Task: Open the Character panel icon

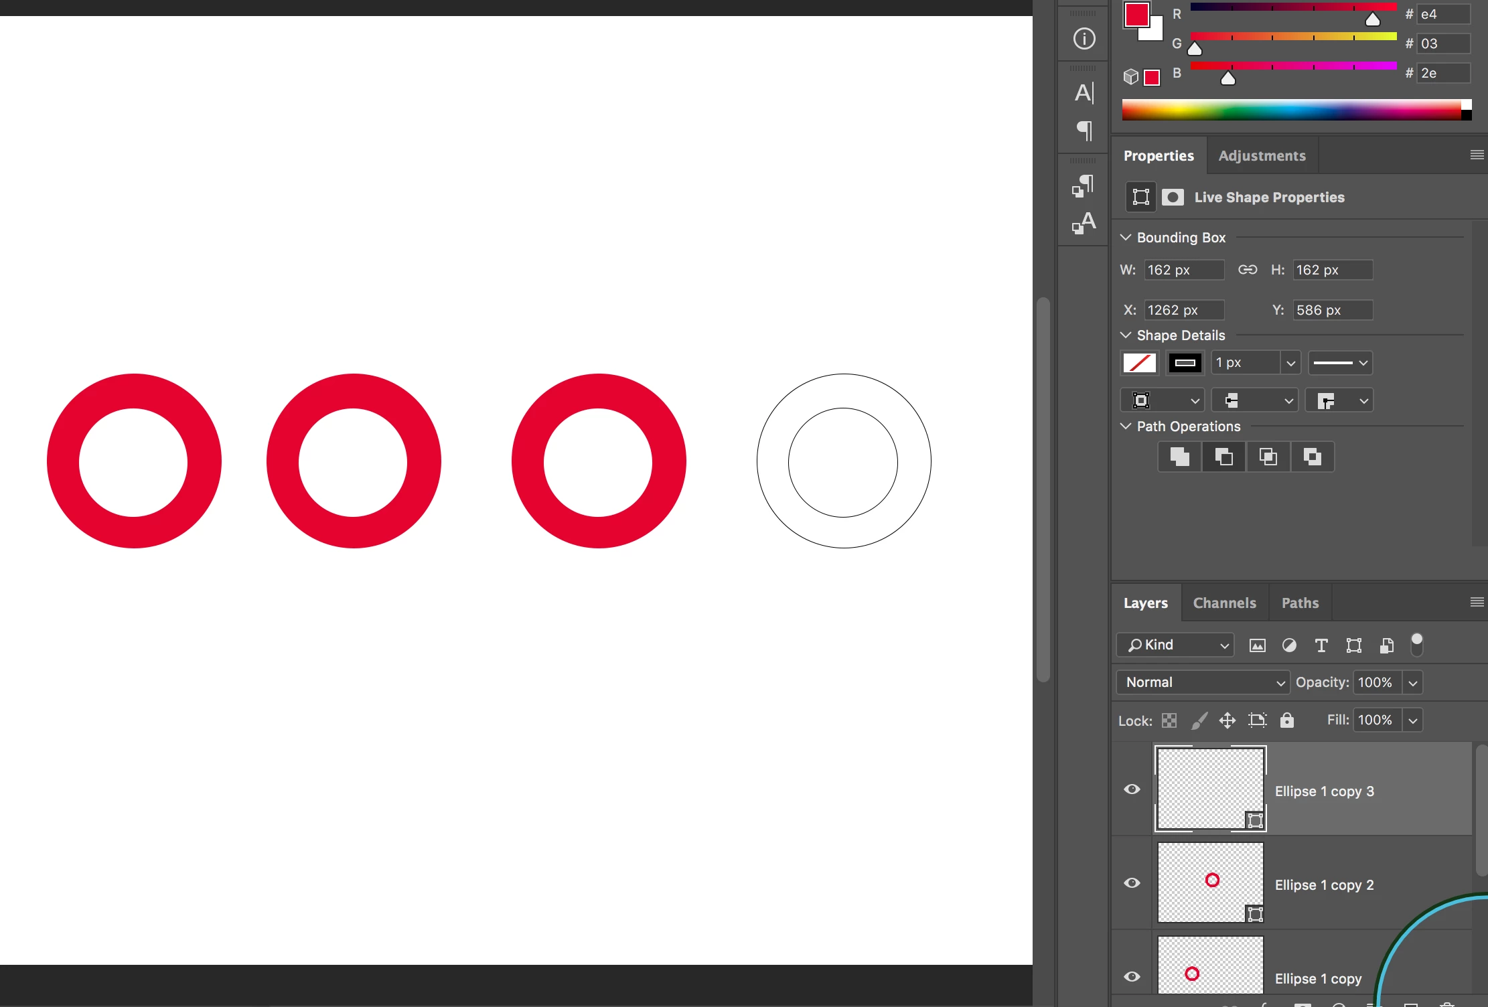Action: (1084, 93)
